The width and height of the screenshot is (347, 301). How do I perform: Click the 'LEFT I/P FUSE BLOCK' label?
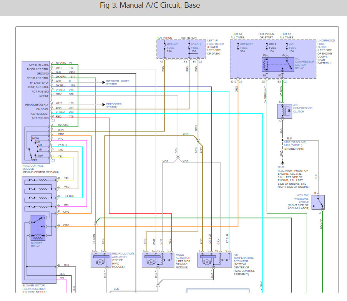click(216, 42)
